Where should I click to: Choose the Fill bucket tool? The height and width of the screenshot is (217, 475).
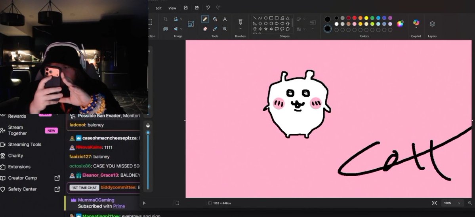[x=215, y=19]
